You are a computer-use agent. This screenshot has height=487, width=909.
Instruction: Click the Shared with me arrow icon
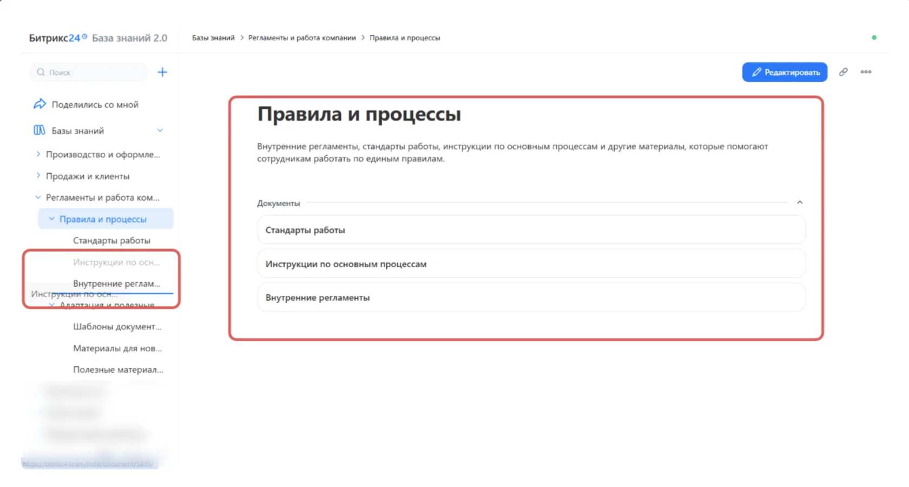(39, 104)
